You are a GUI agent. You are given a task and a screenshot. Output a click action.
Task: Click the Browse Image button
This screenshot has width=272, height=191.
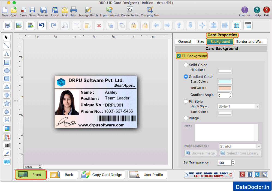pyautogui.click(x=201, y=153)
